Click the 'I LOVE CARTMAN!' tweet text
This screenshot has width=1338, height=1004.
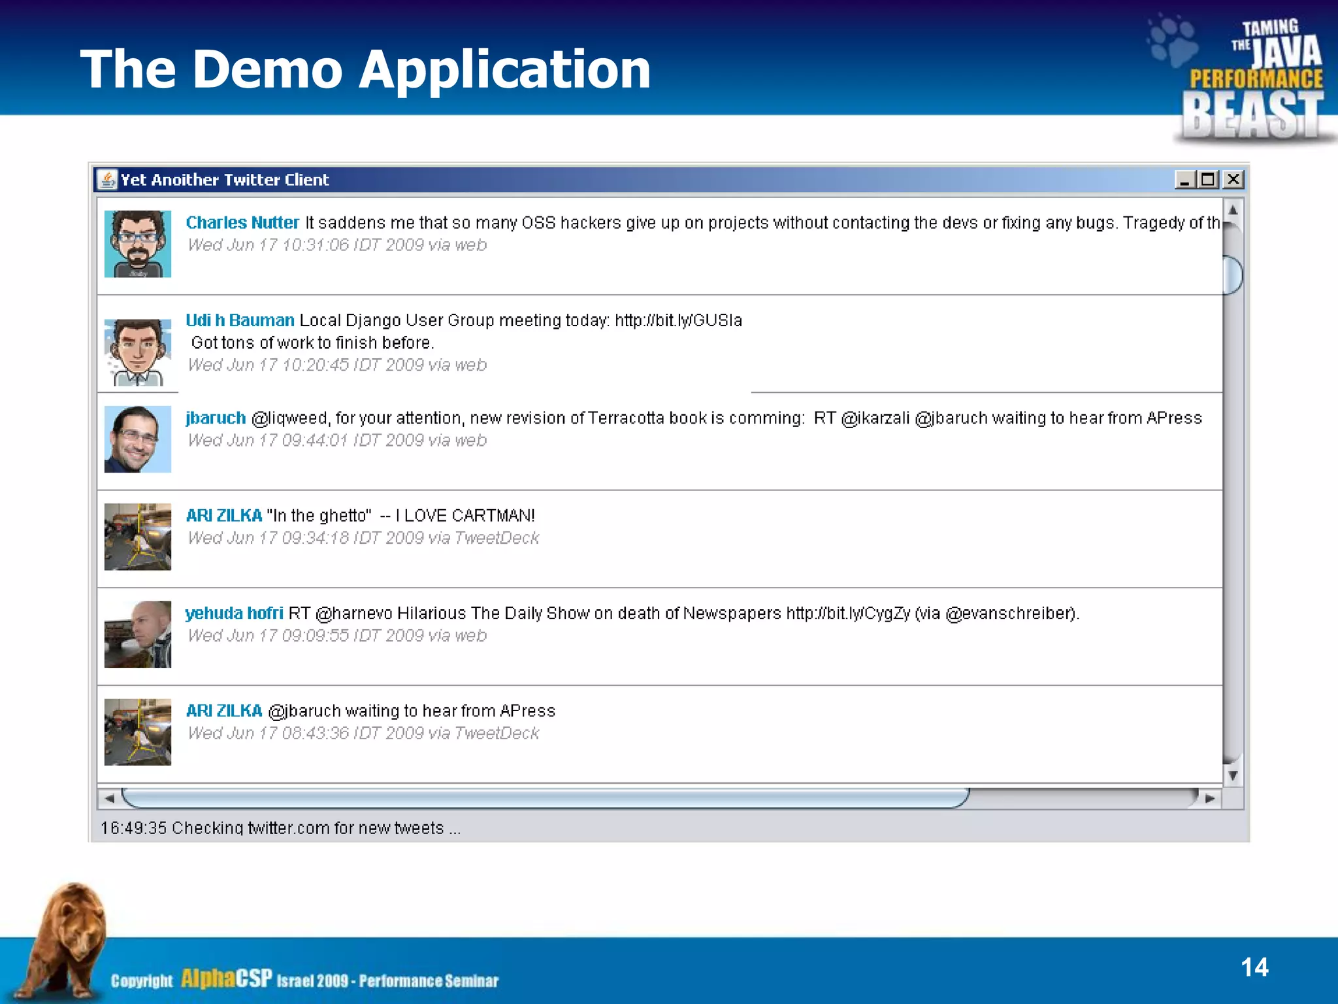coord(400,516)
